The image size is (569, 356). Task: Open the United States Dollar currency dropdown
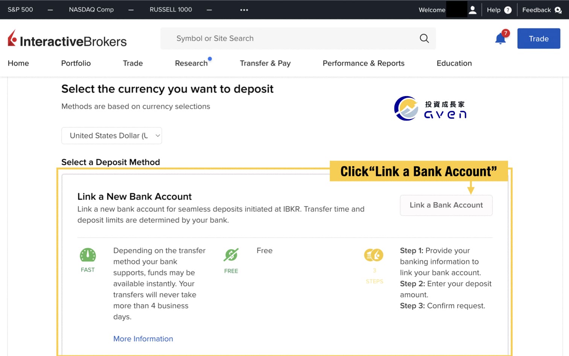112,136
